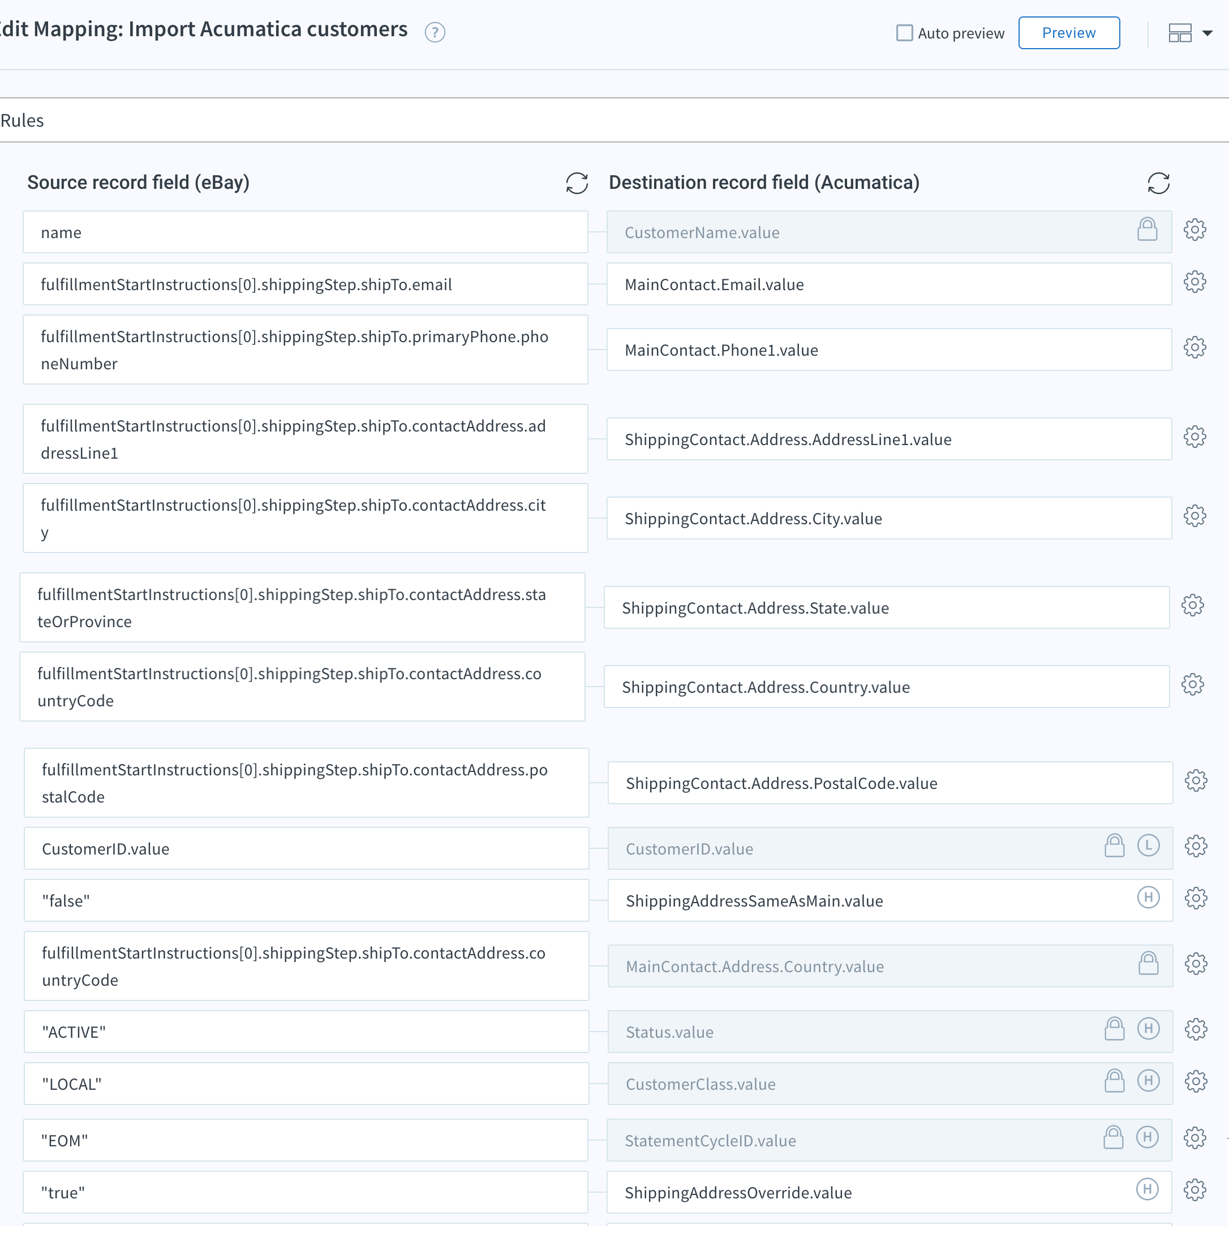1229x1234 pixels.
Task: Open help icon beside Edit Mapping title
Action: (x=435, y=32)
